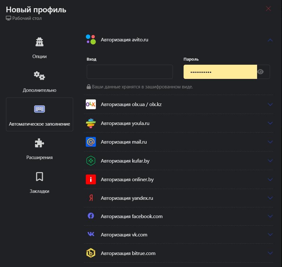Viewport: 282px width, 267px height.
Task: Expand the facebook.com section chevron
Action: (270, 216)
